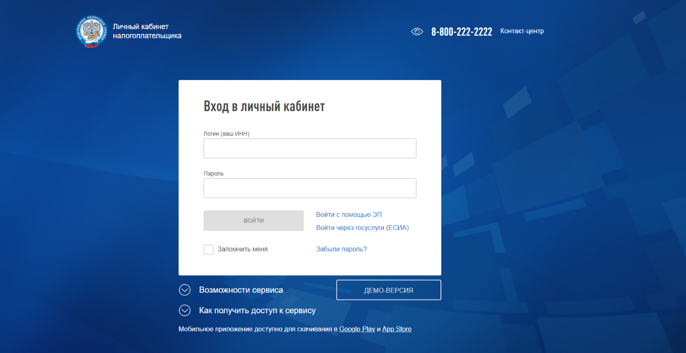686x353 pixels.
Task: Open Войти через госуслуги (ЕСИА) link
Action: [x=362, y=228]
